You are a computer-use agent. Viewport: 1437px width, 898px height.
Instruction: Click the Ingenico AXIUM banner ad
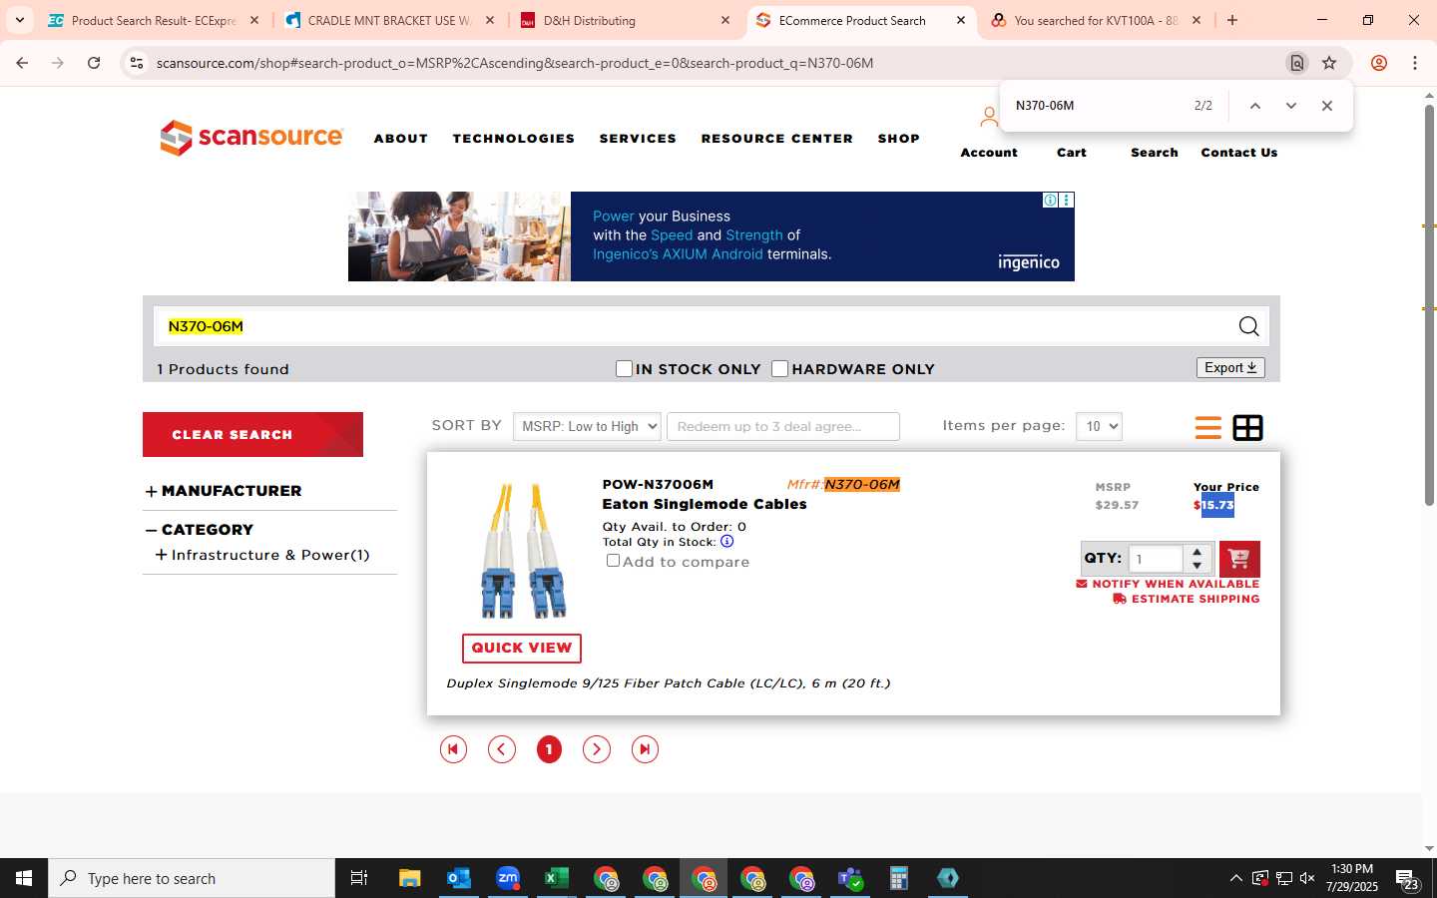tap(712, 236)
